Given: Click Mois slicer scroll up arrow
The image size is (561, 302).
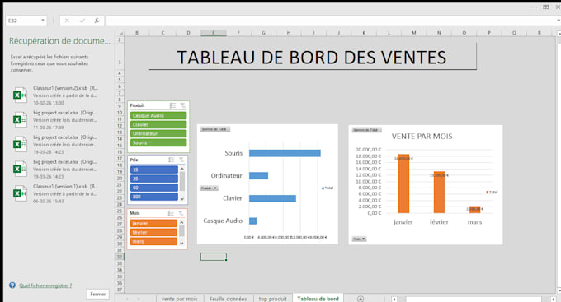Looking at the screenshot, I should (x=181, y=222).
